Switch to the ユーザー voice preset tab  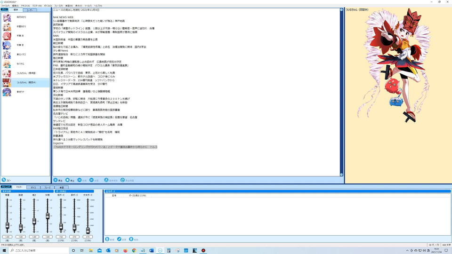pos(30,10)
